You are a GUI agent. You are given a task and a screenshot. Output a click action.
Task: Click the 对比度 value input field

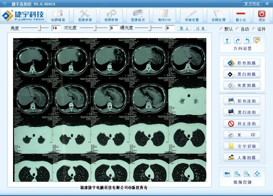point(114,28)
